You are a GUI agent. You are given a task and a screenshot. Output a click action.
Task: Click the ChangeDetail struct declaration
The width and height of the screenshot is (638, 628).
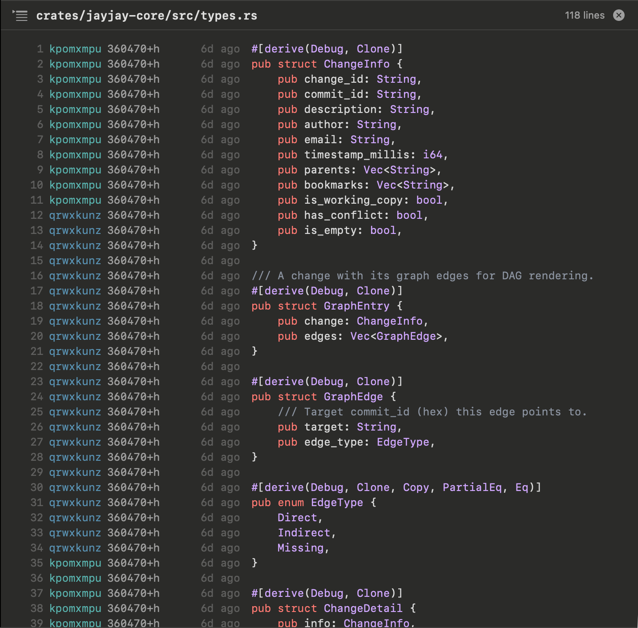(363, 608)
